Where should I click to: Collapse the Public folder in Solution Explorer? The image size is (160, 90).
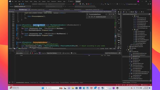133,29
